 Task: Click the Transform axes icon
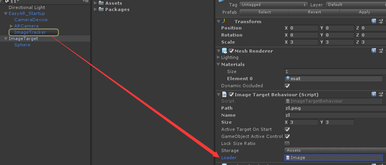click(x=224, y=21)
